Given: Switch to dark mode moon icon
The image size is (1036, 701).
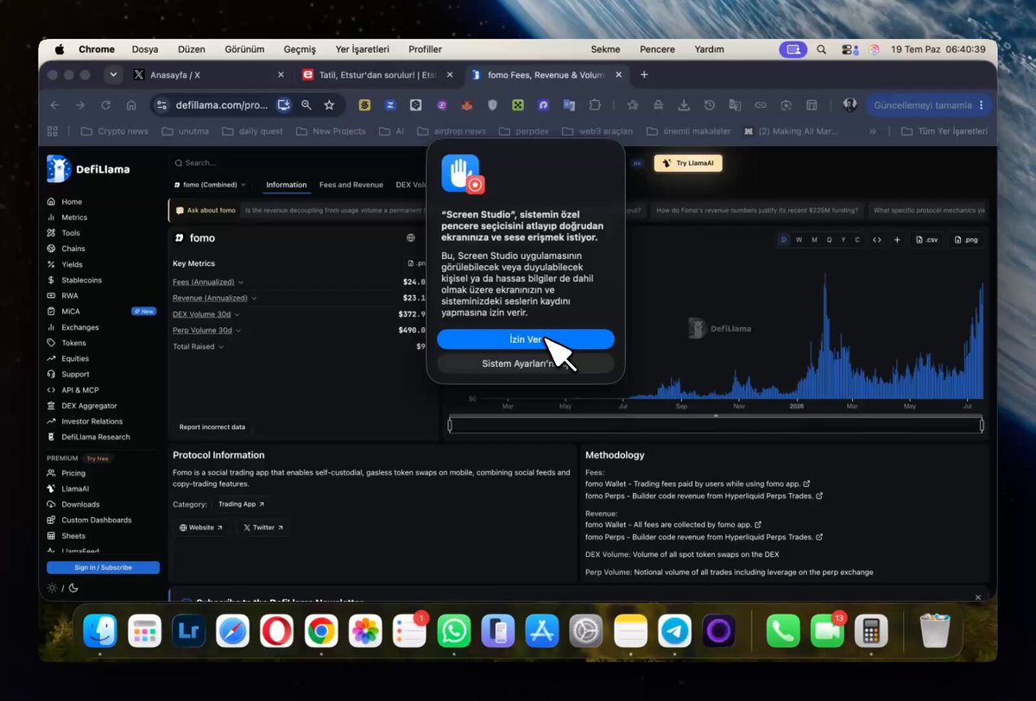Looking at the screenshot, I should 73,588.
